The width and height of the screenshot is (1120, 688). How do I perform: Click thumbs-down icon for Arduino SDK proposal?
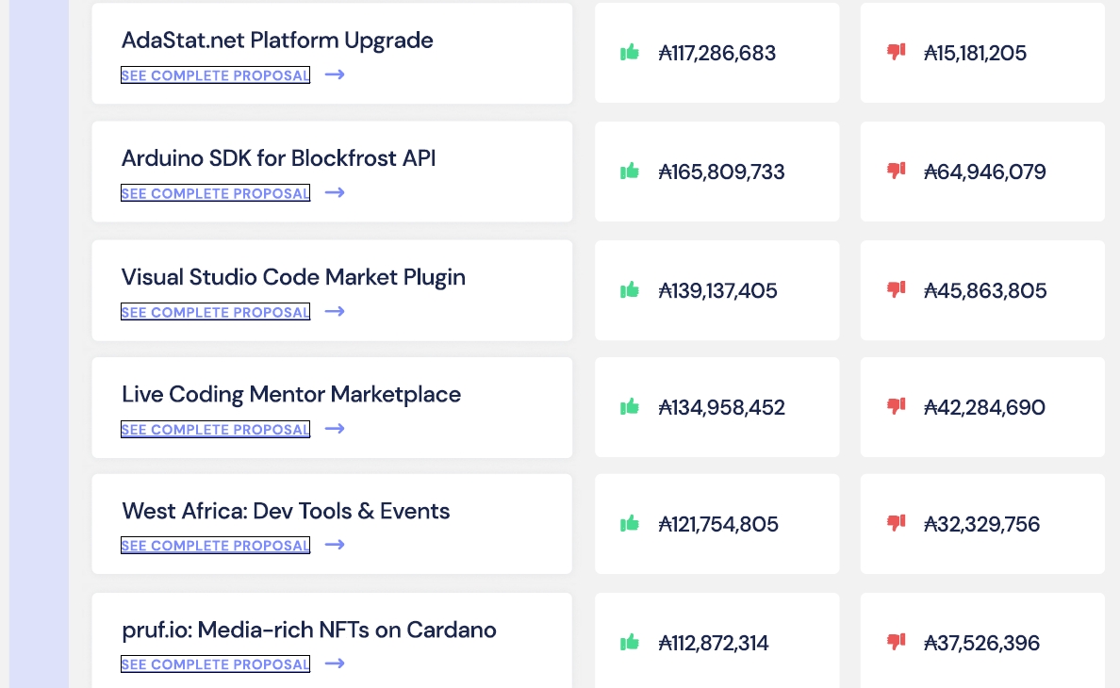pos(896,171)
